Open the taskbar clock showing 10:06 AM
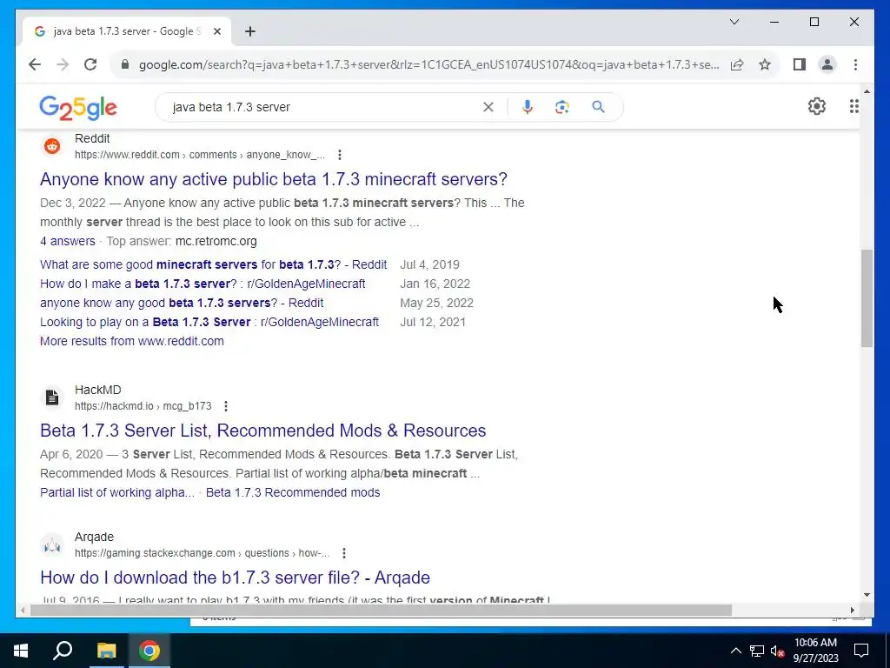The image size is (890, 668). (815, 651)
